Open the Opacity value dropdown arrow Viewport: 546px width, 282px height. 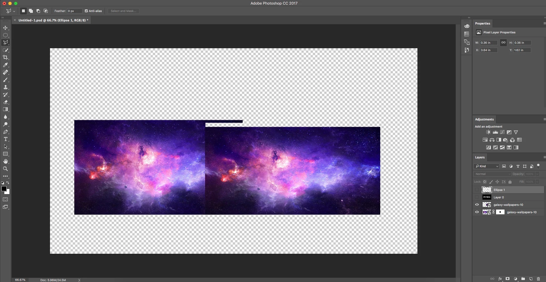click(x=537, y=174)
